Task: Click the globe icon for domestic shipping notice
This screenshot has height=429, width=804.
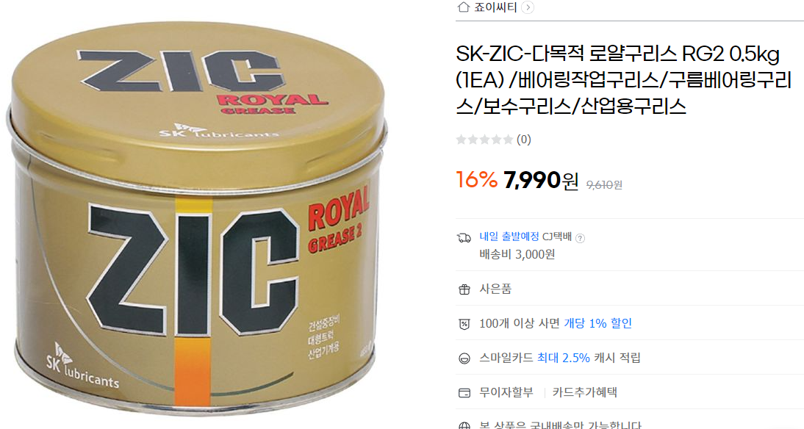Action: click(x=464, y=425)
